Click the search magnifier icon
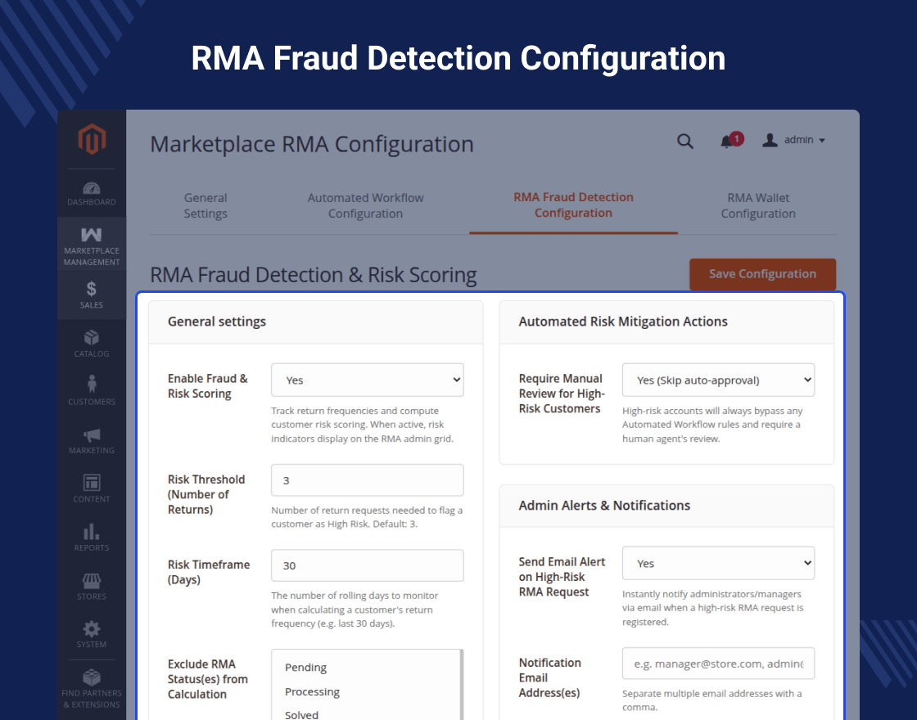 [684, 141]
